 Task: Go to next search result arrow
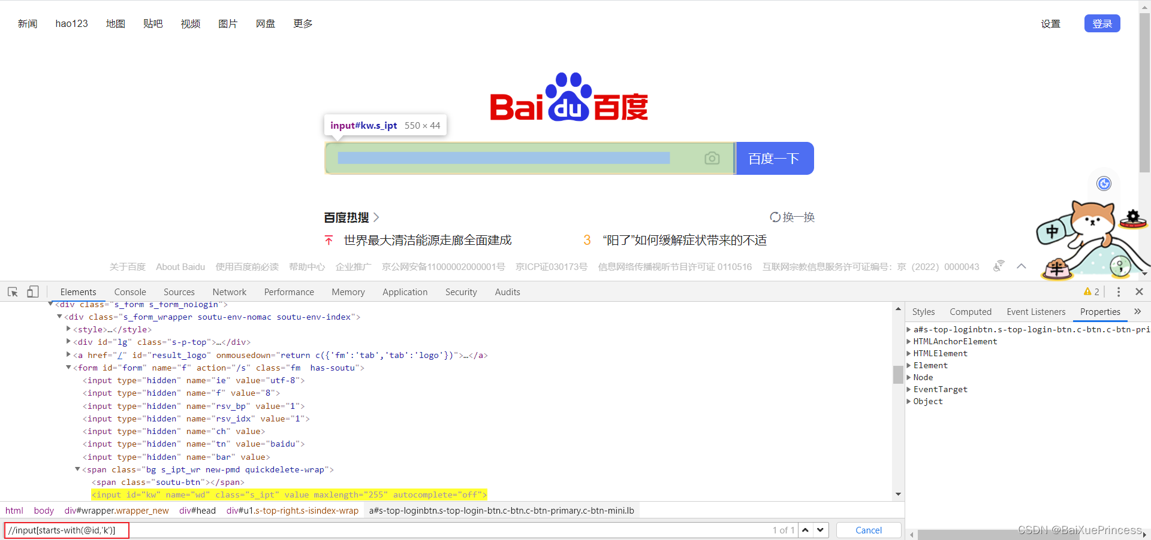click(821, 530)
